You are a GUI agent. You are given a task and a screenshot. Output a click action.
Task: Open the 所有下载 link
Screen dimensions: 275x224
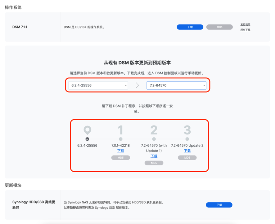pyautogui.click(x=245, y=30)
